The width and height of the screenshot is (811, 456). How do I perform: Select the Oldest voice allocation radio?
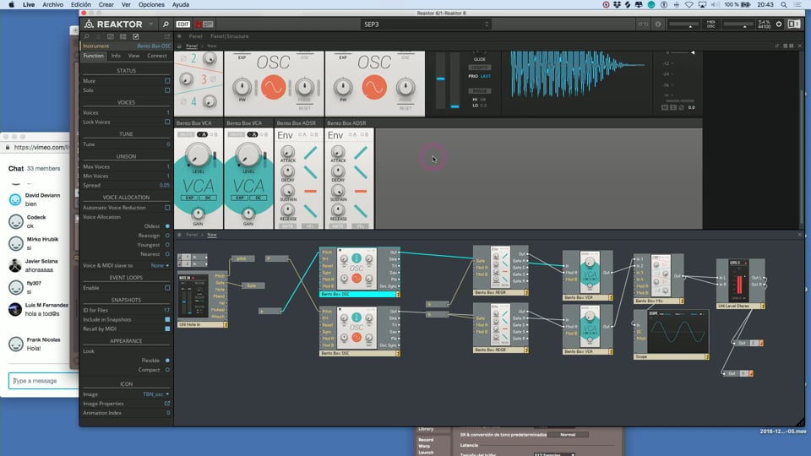pyautogui.click(x=167, y=226)
